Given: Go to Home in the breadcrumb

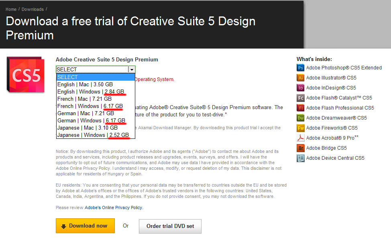Looking at the screenshot, I should [11, 9].
